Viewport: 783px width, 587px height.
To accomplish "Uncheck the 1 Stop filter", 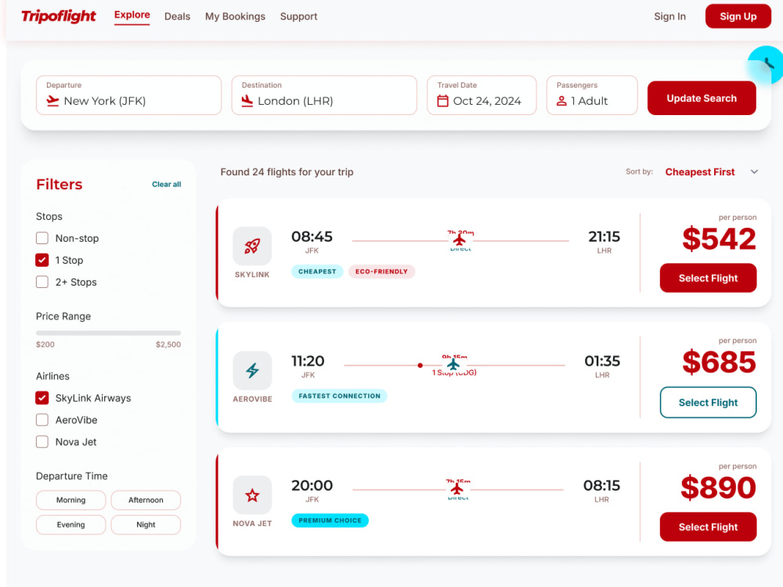I will (42, 260).
